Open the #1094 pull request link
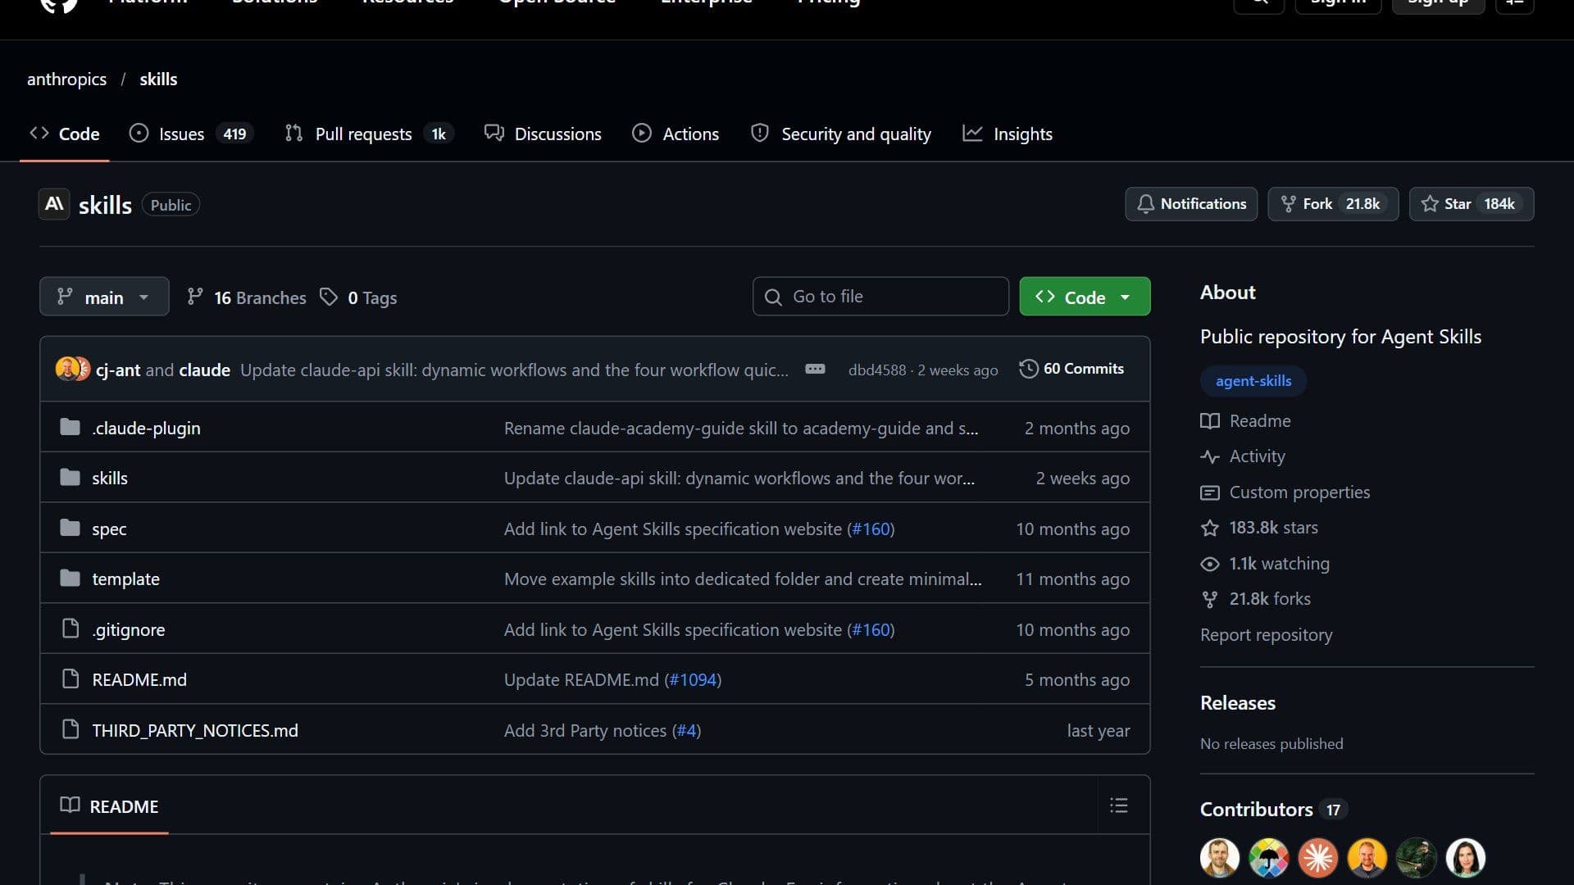This screenshot has height=885, width=1574. pyautogui.click(x=693, y=679)
